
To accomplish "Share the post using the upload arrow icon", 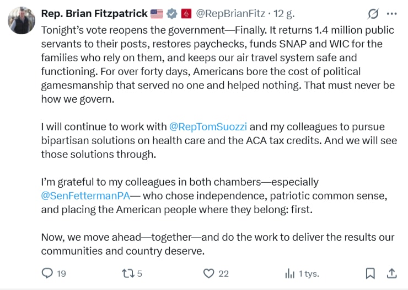I will tap(391, 273).
